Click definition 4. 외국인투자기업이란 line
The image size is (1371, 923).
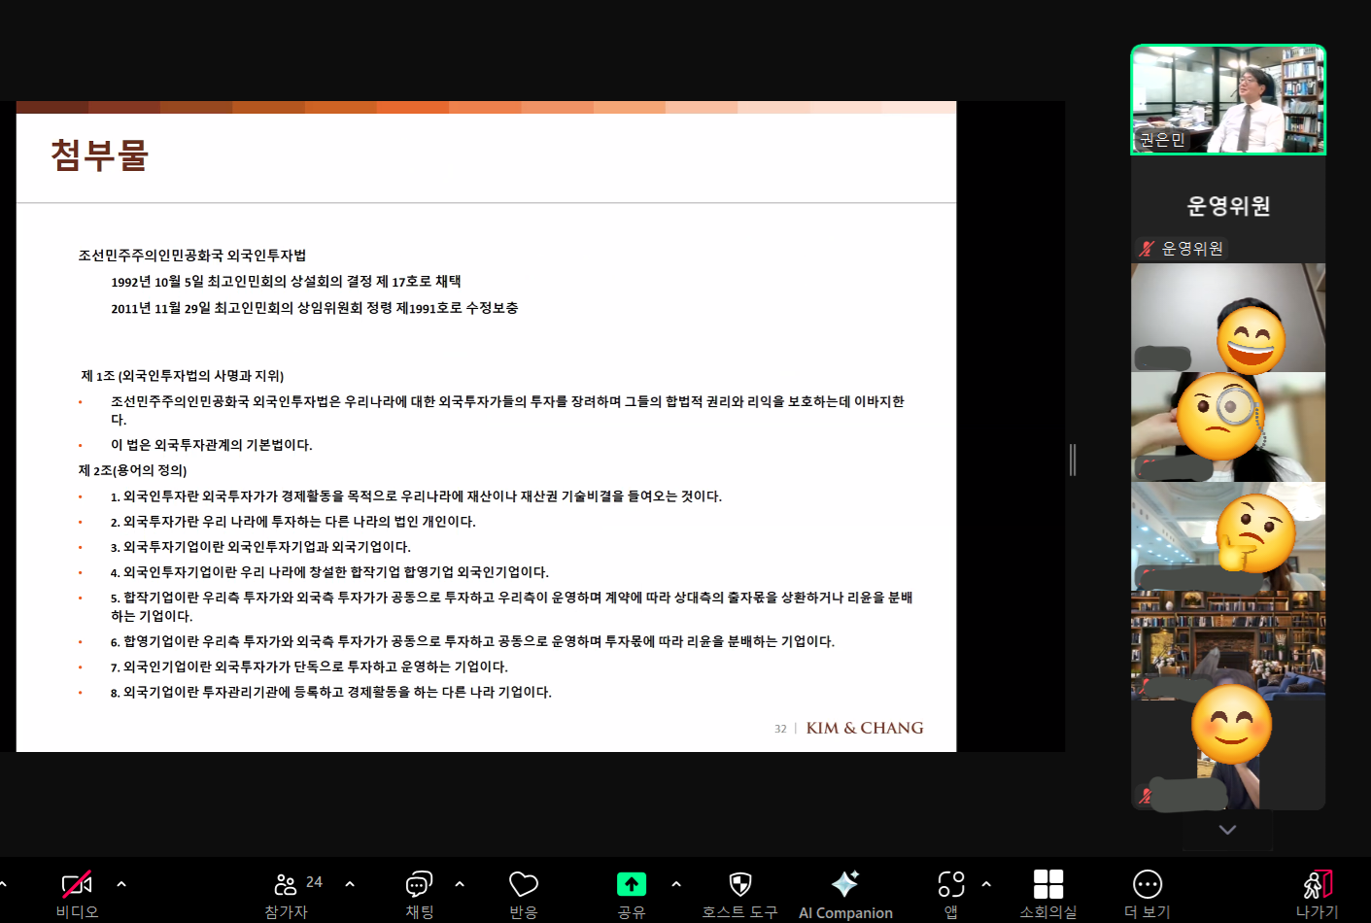tap(329, 572)
